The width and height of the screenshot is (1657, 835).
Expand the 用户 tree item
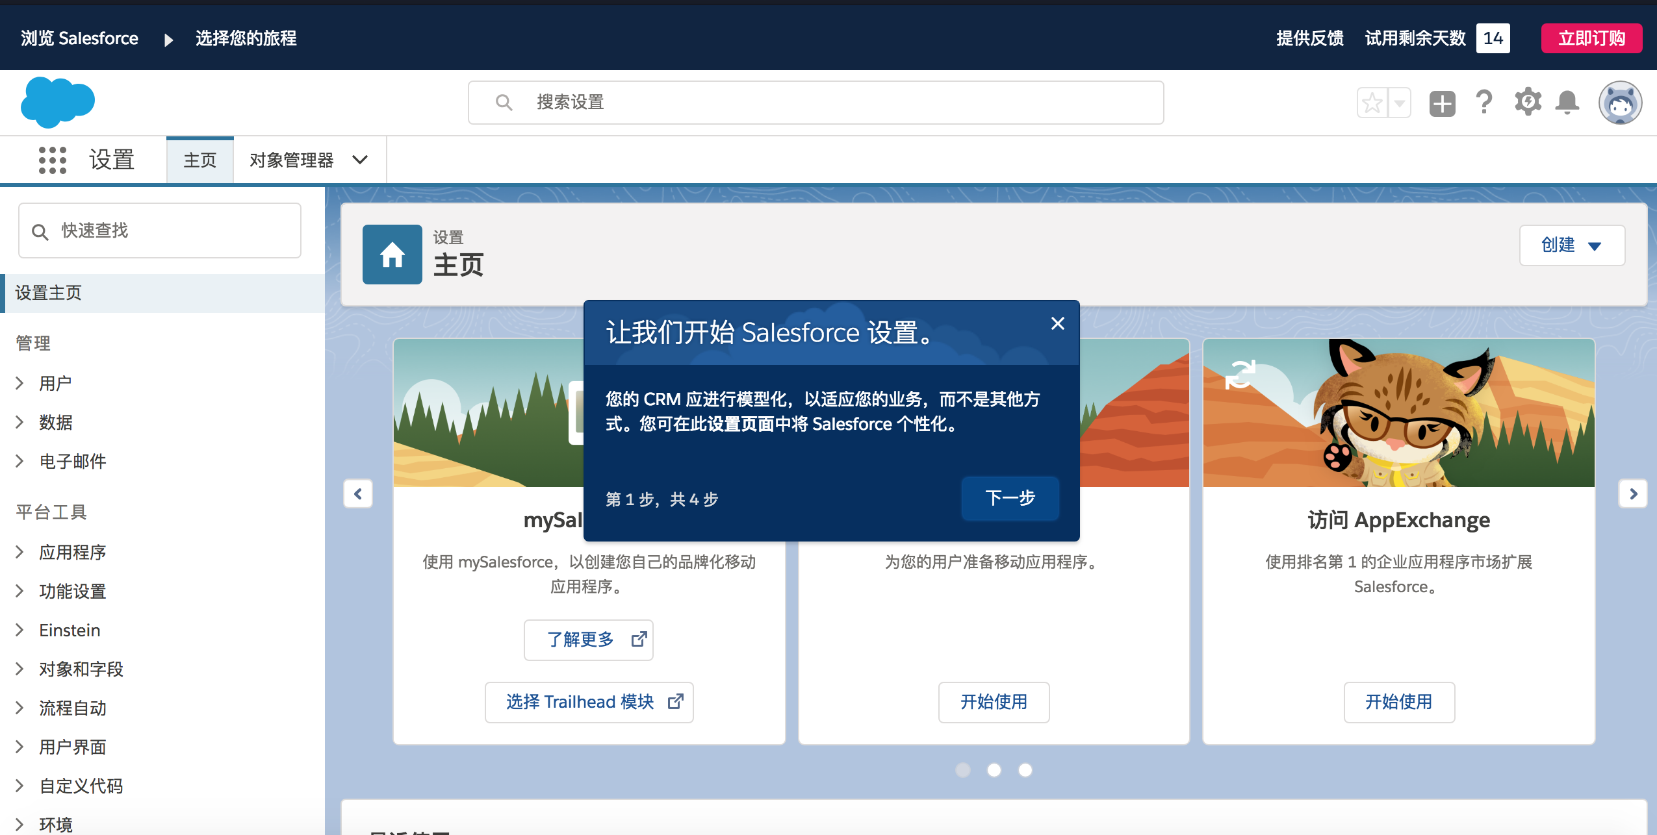point(19,383)
